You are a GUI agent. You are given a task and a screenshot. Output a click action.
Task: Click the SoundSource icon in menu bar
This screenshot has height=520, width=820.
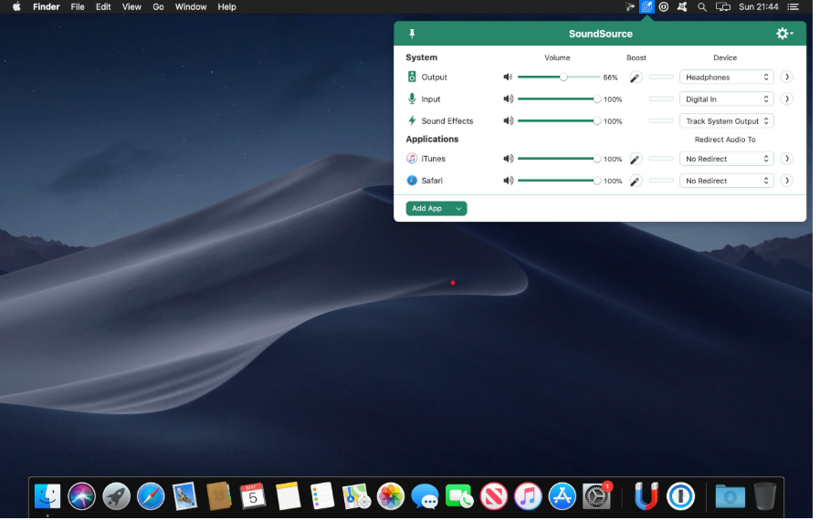(x=647, y=6)
